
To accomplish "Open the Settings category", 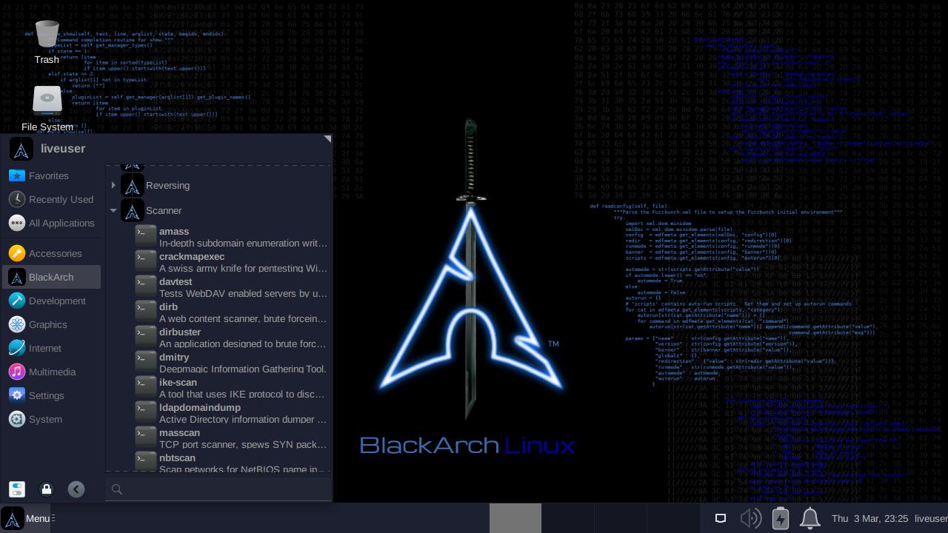I will (51, 395).
